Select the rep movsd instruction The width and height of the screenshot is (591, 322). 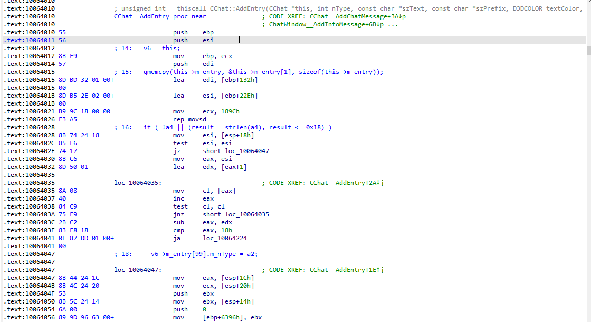pyautogui.click(x=191, y=119)
